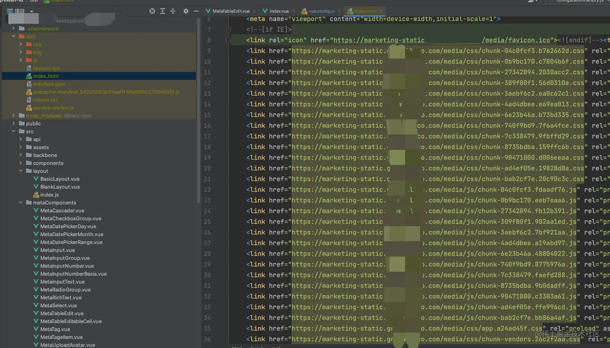Viewport: 610px width, 348px height.
Task: Click MetaTableEditableCell.vue in tree
Action: (x=71, y=321)
